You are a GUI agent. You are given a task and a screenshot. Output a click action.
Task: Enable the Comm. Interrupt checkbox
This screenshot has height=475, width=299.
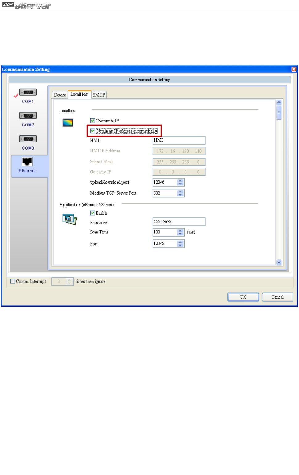click(13, 281)
